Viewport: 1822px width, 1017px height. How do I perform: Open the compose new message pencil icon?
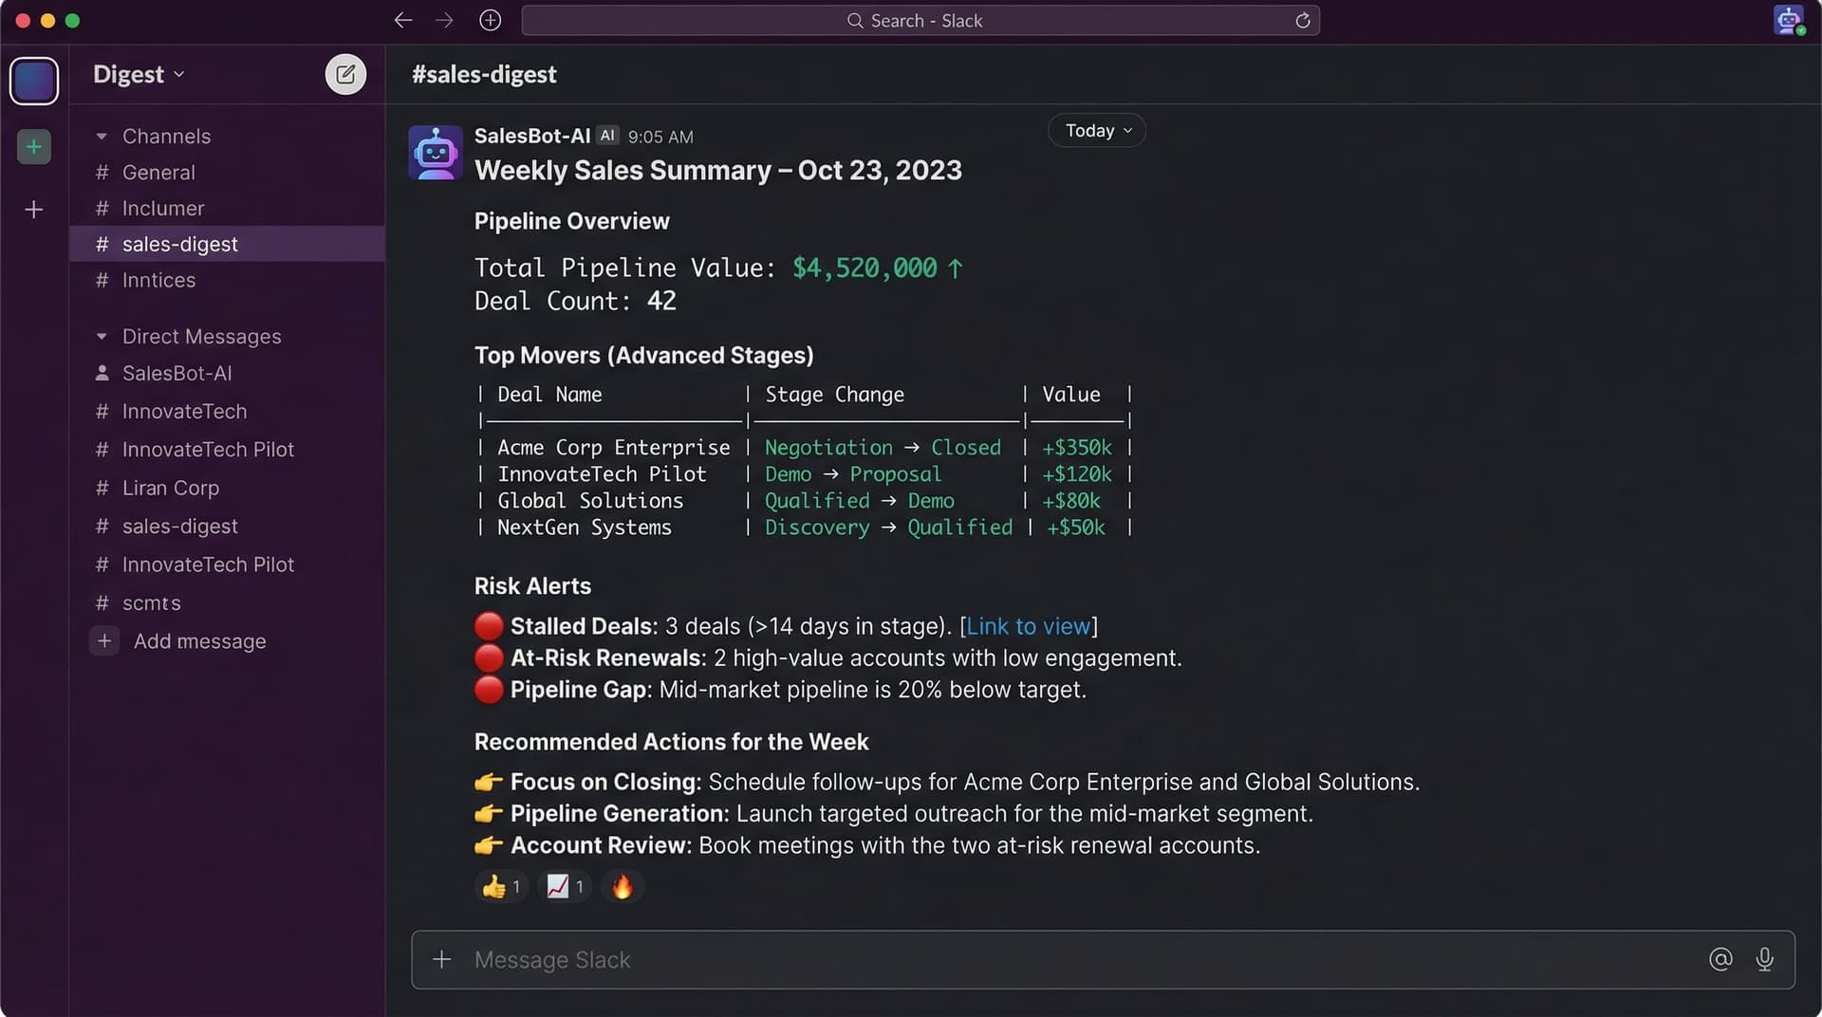345,74
